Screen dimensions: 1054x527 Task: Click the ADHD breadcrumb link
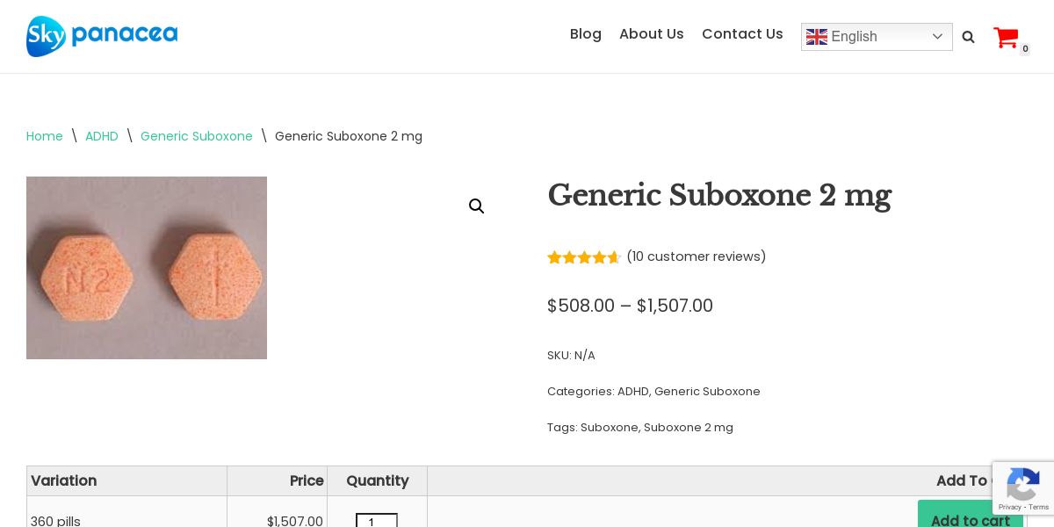pos(102,136)
